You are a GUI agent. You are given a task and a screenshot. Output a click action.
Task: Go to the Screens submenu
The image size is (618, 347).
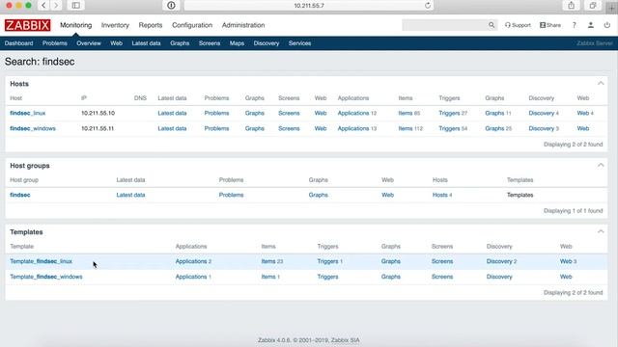(x=210, y=43)
